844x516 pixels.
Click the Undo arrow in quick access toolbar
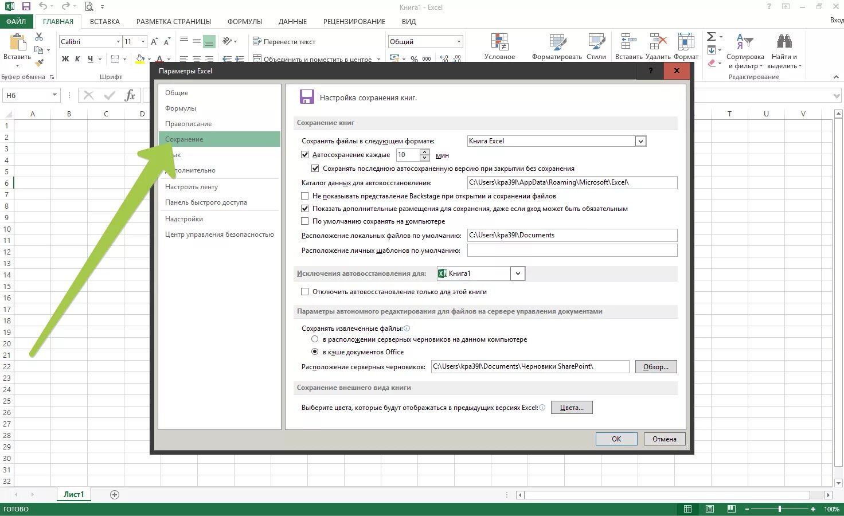pos(43,7)
